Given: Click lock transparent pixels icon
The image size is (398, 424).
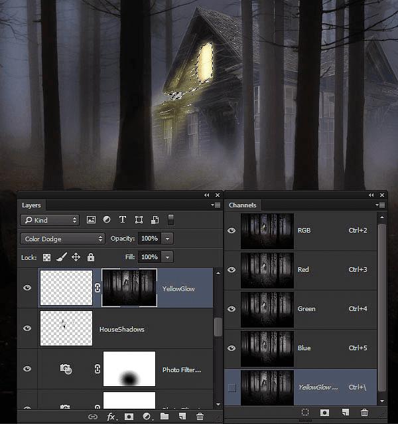Looking at the screenshot, I should [46, 257].
